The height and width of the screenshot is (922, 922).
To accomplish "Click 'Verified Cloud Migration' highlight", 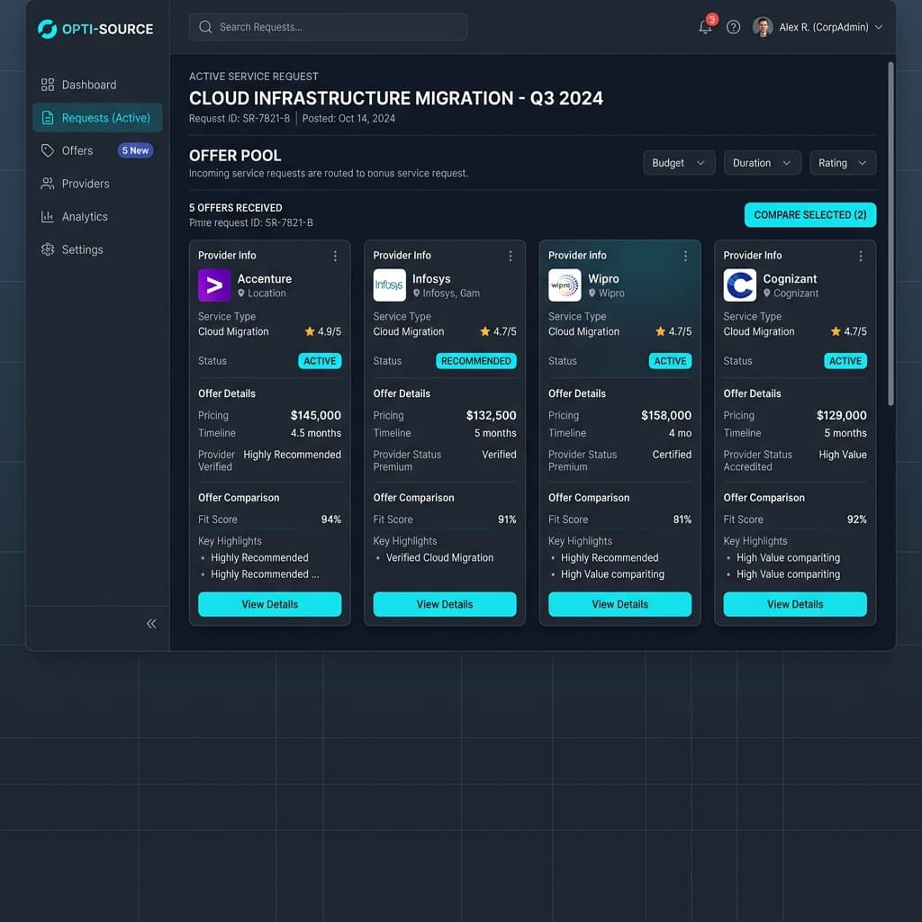I will [x=439, y=557].
